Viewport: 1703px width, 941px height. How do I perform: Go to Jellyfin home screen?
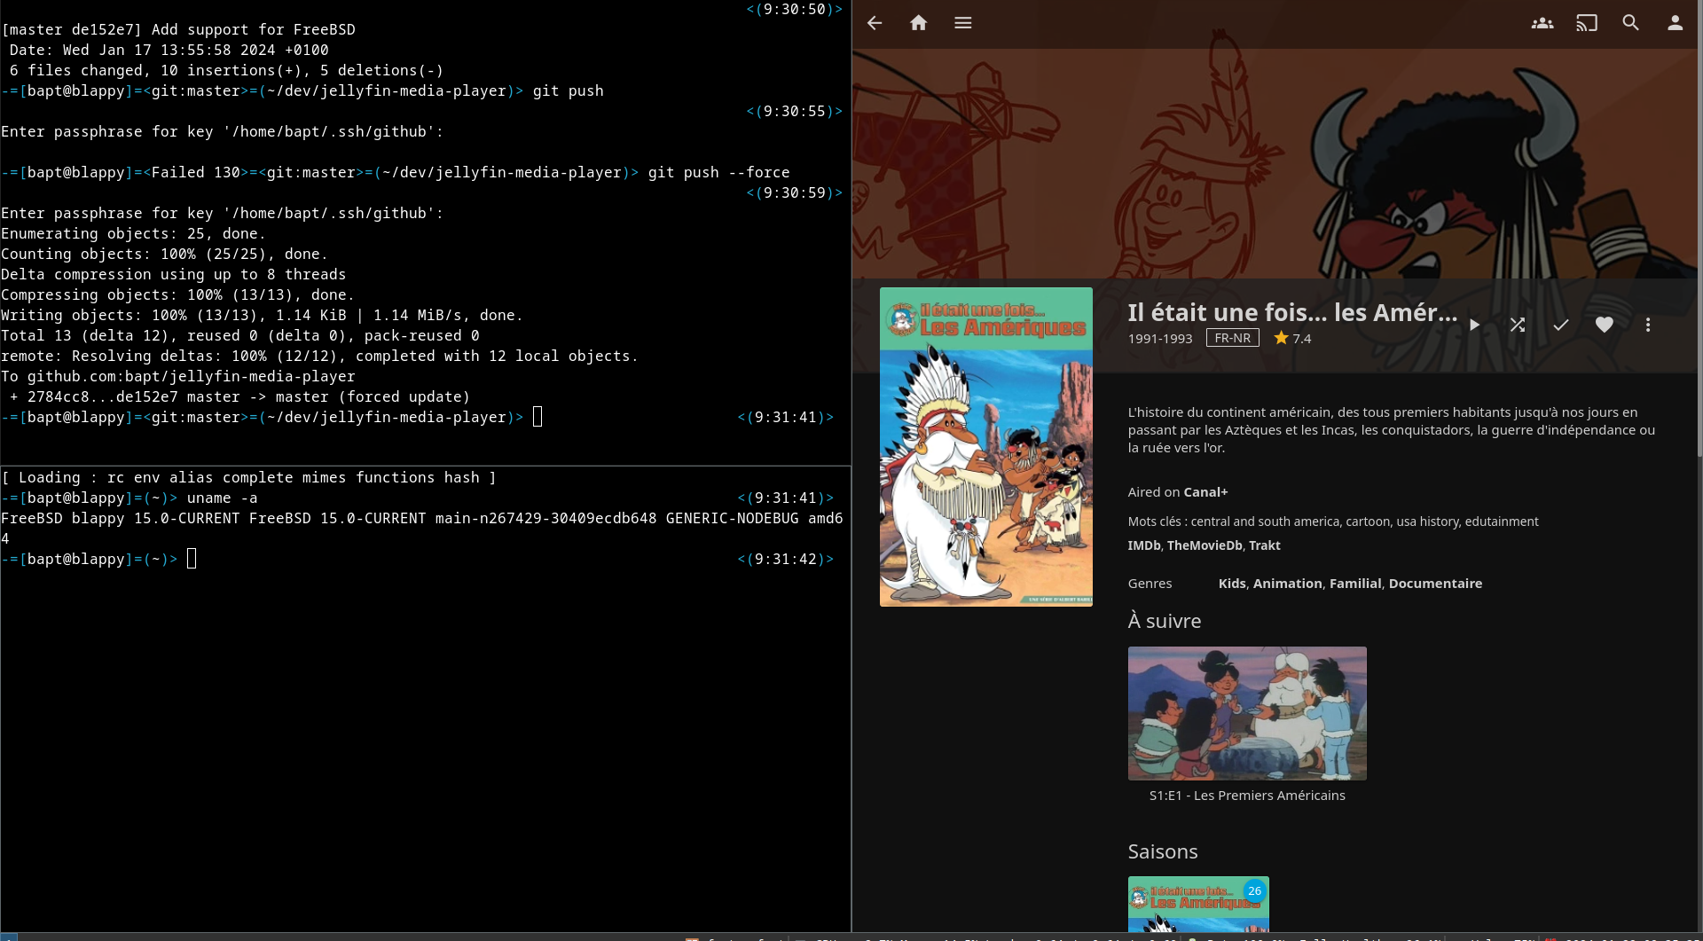[918, 23]
